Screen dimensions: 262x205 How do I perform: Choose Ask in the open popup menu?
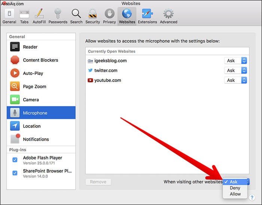point(235,182)
